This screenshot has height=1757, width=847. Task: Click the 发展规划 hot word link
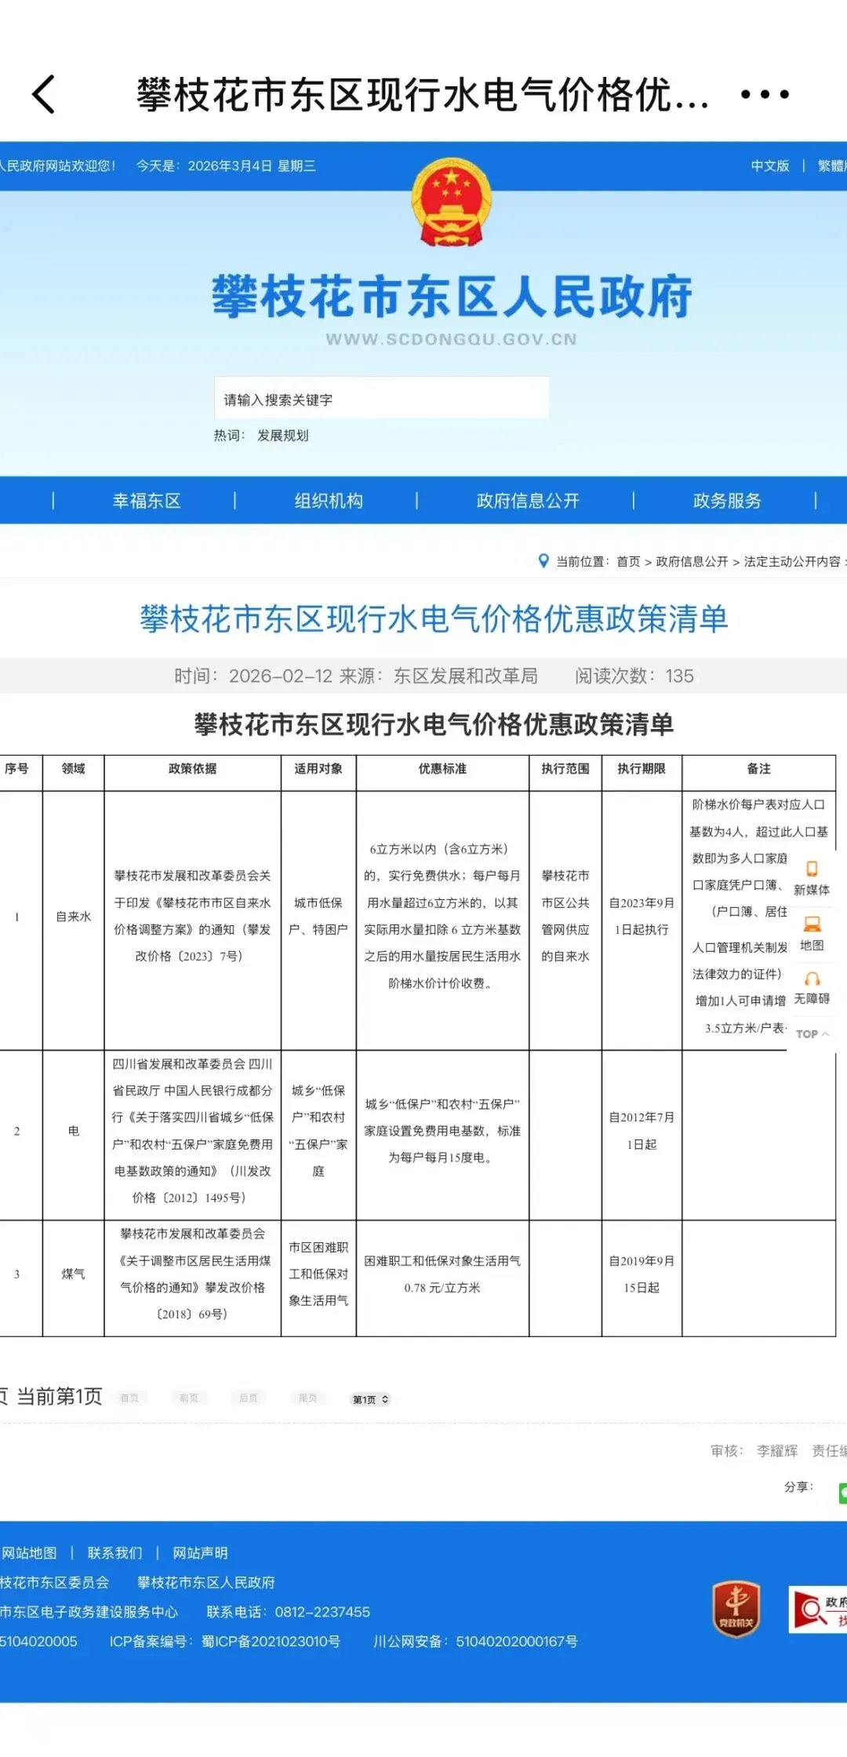point(282,436)
